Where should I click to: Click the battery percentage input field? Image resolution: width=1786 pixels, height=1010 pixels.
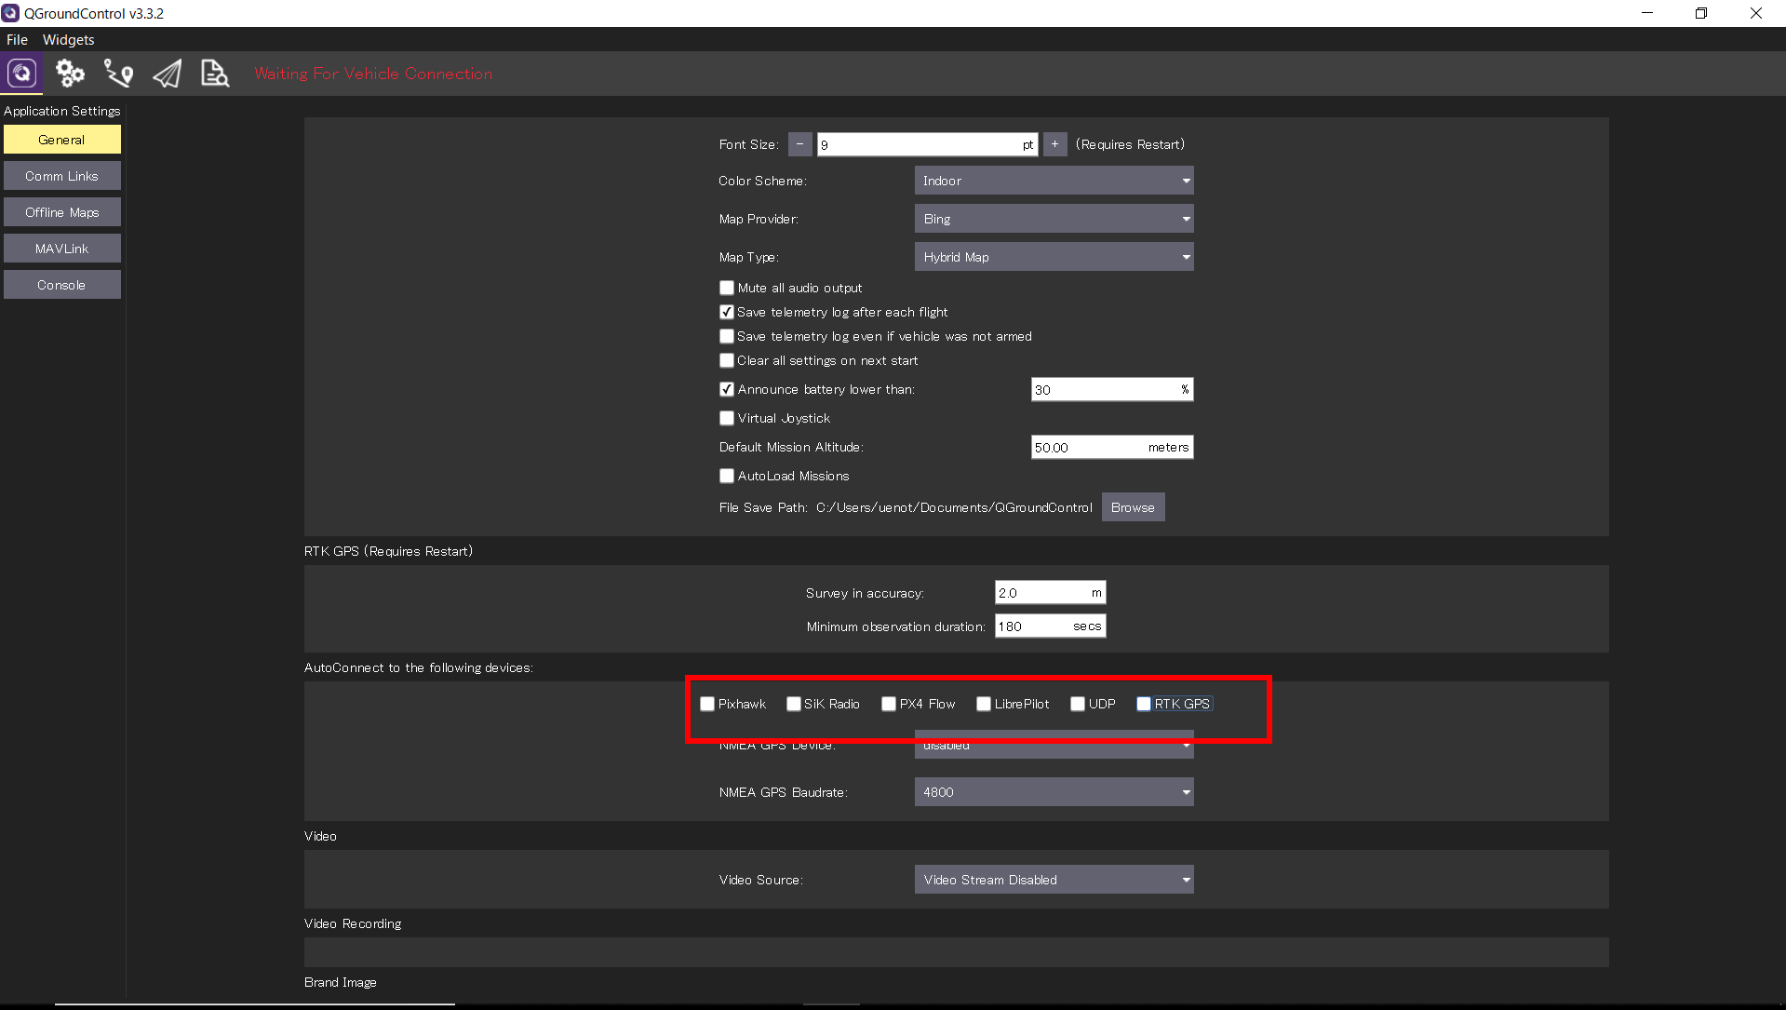[1112, 389]
